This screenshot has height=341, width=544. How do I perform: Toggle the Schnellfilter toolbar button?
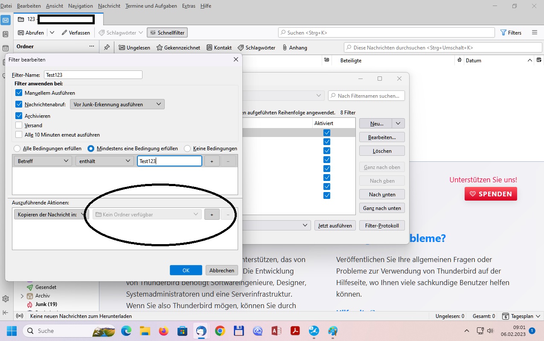[x=167, y=32]
